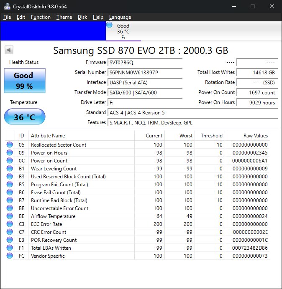The height and width of the screenshot is (289, 282).
Task: Select the Total LBAs Written attribute text
Action: pyautogui.click(x=51, y=248)
